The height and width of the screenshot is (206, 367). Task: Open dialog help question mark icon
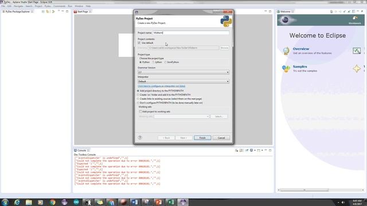coord(140,138)
